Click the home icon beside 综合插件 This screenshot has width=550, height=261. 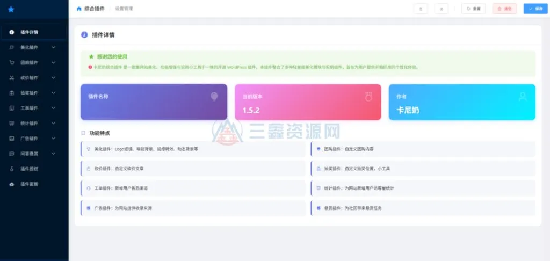coord(79,9)
